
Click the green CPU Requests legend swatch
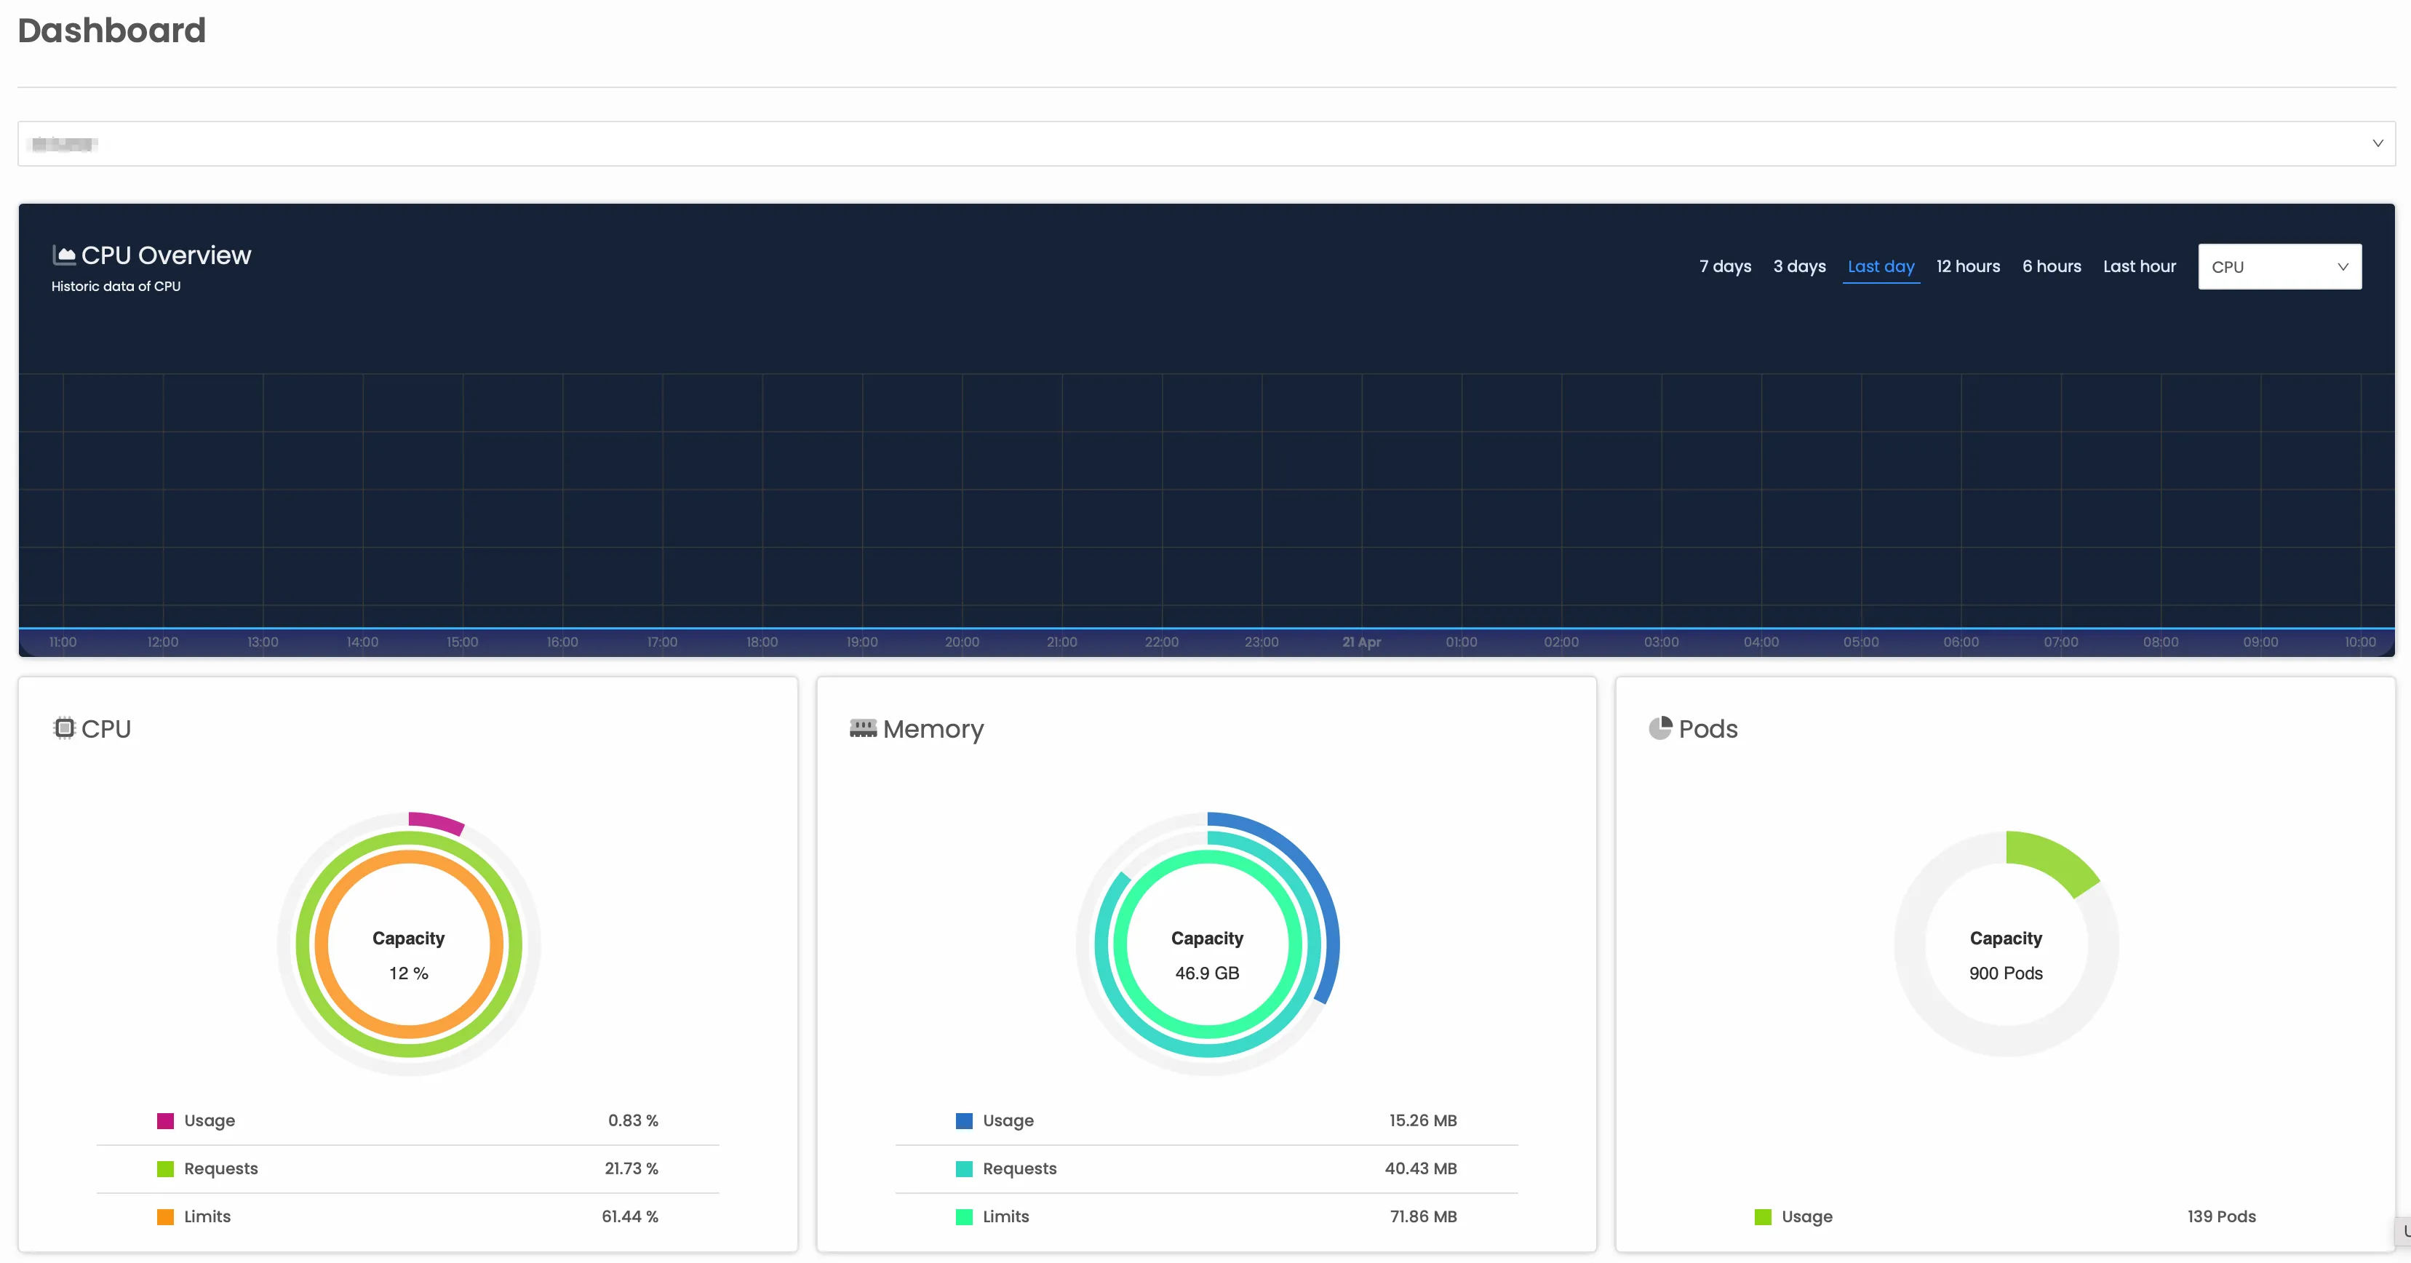coord(164,1168)
